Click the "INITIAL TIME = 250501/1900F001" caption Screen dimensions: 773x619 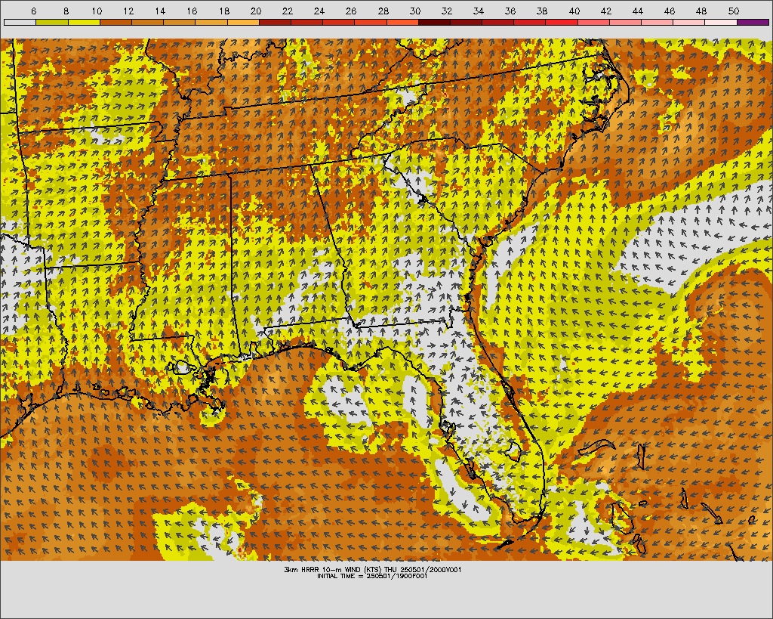click(372, 576)
